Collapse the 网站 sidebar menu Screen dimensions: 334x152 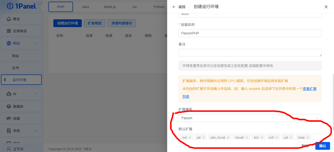[x=35, y=43]
